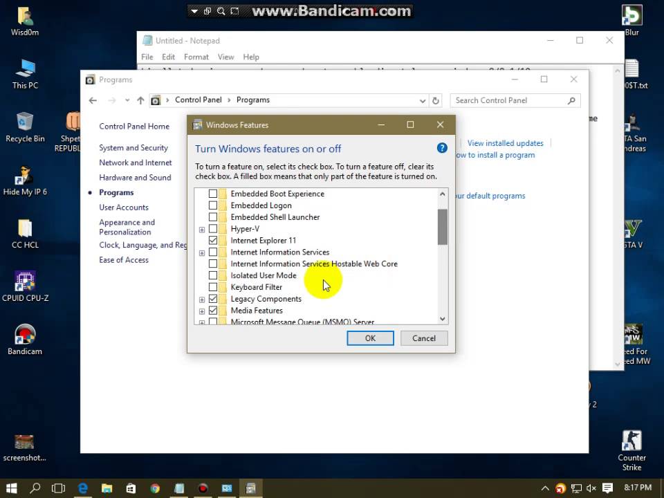
Task: Open recent locations dropdown arrow
Action: point(127,100)
